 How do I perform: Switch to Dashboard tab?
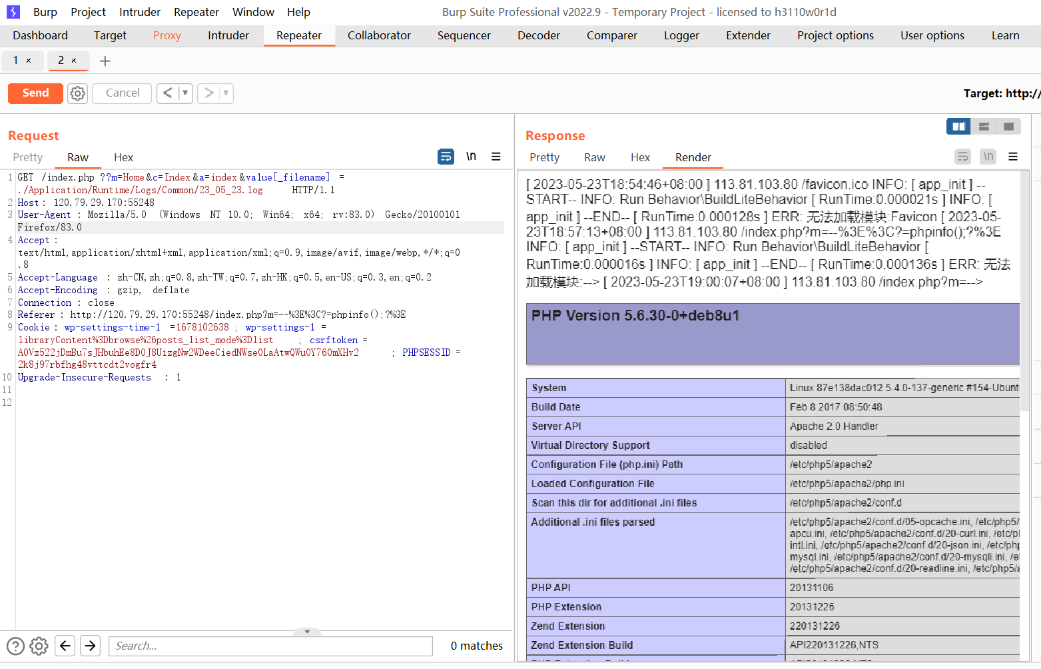tap(40, 35)
